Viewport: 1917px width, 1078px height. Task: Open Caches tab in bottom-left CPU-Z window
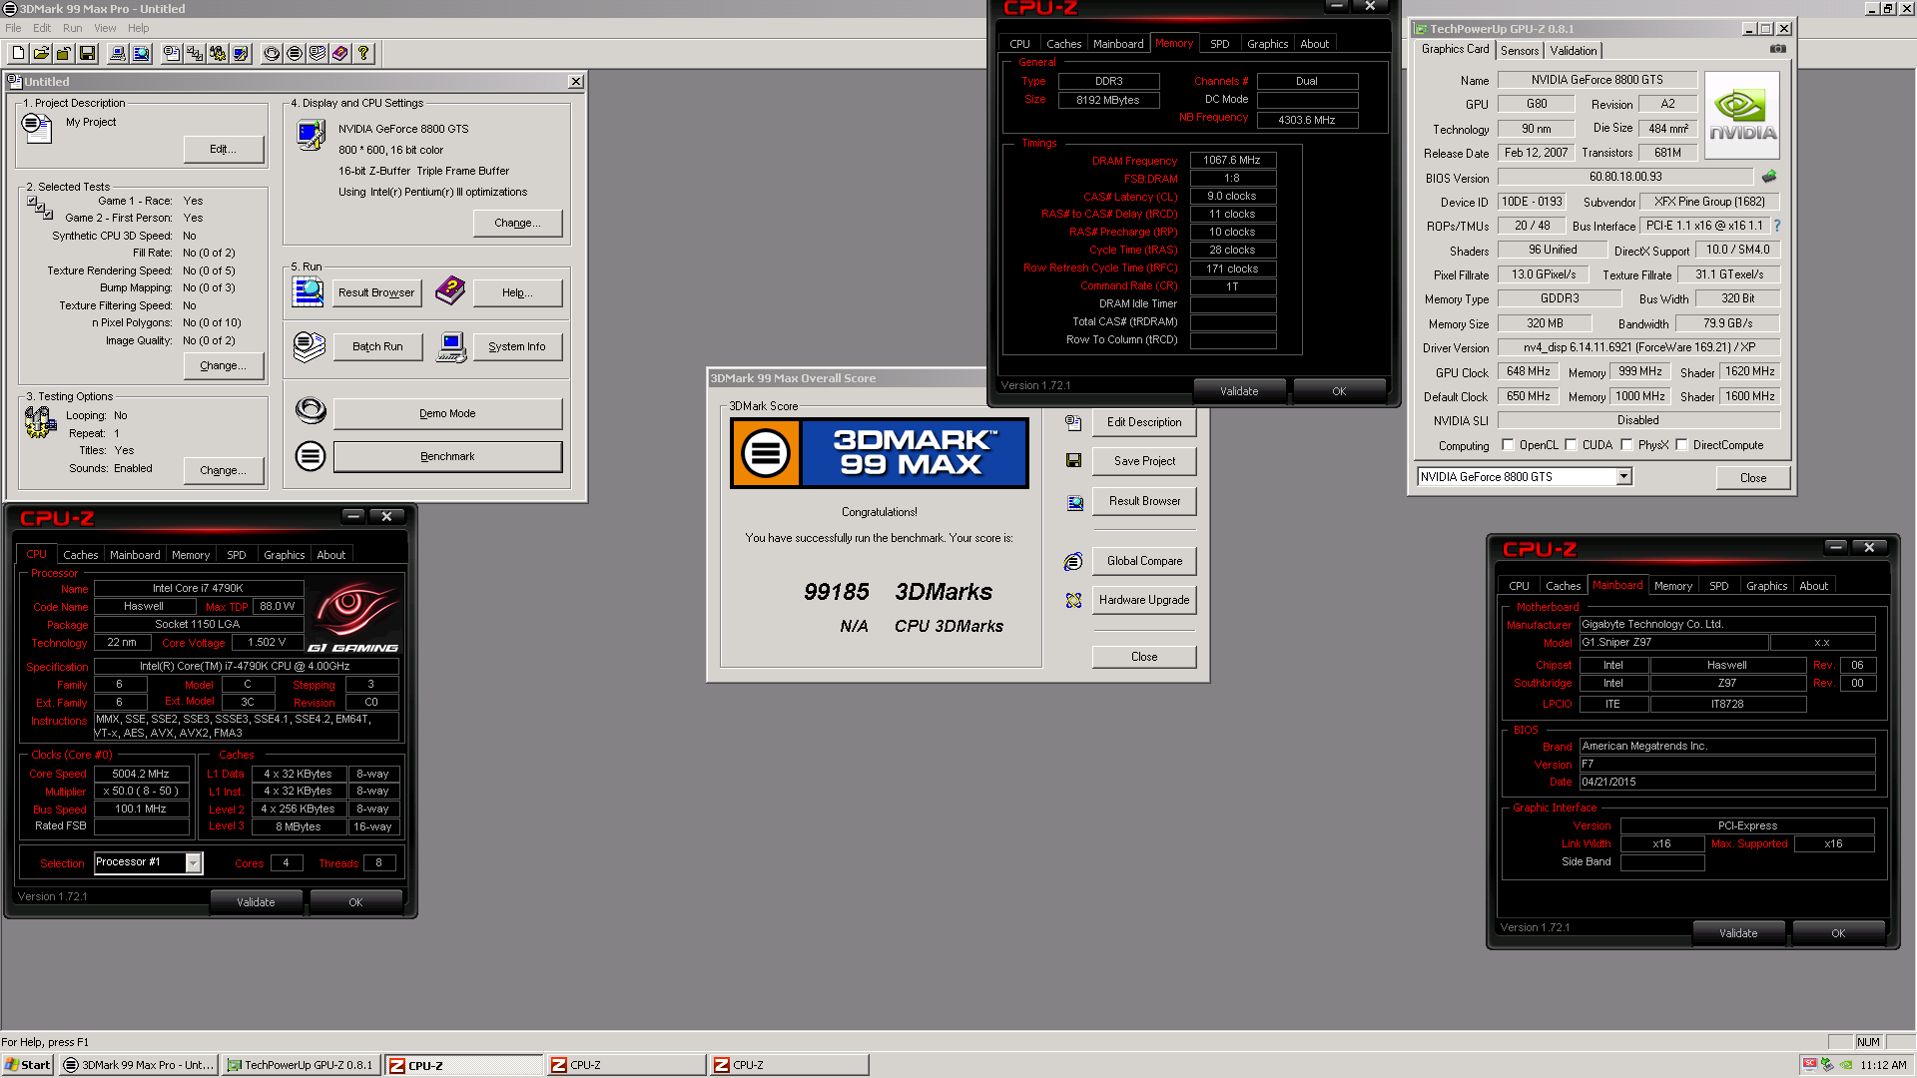81,555
